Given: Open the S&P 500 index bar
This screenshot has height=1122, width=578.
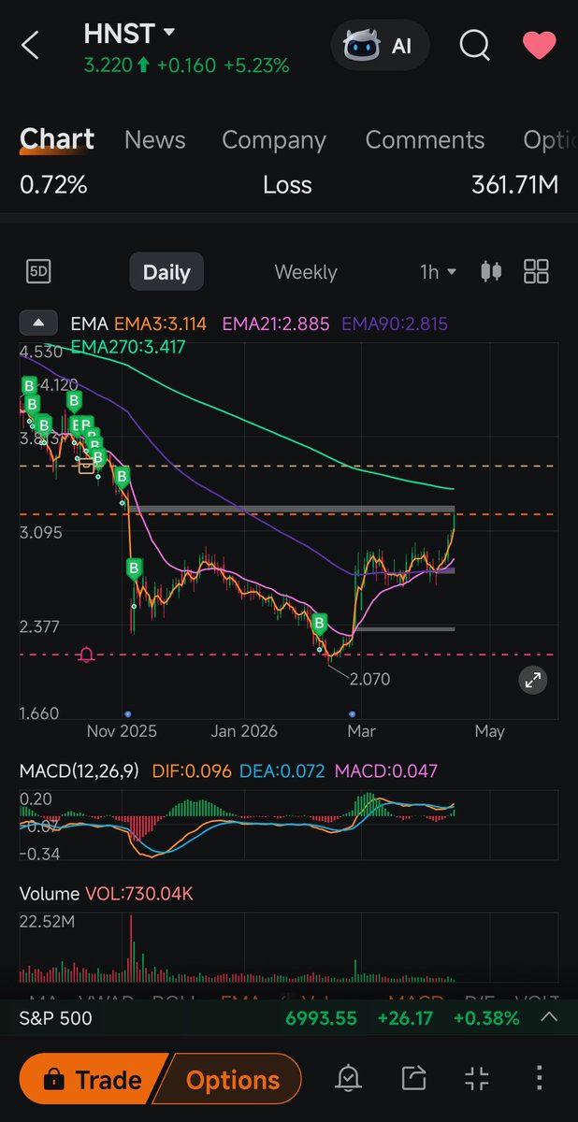Looking at the screenshot, I should tap(289, 1018).
